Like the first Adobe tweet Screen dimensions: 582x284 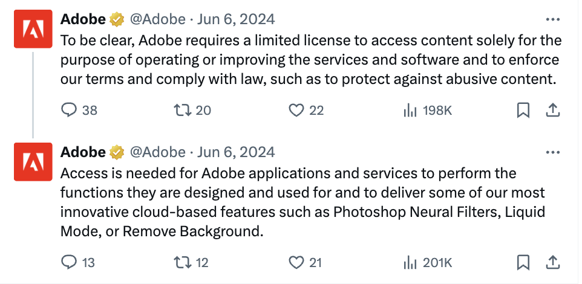tap(295, 111)
